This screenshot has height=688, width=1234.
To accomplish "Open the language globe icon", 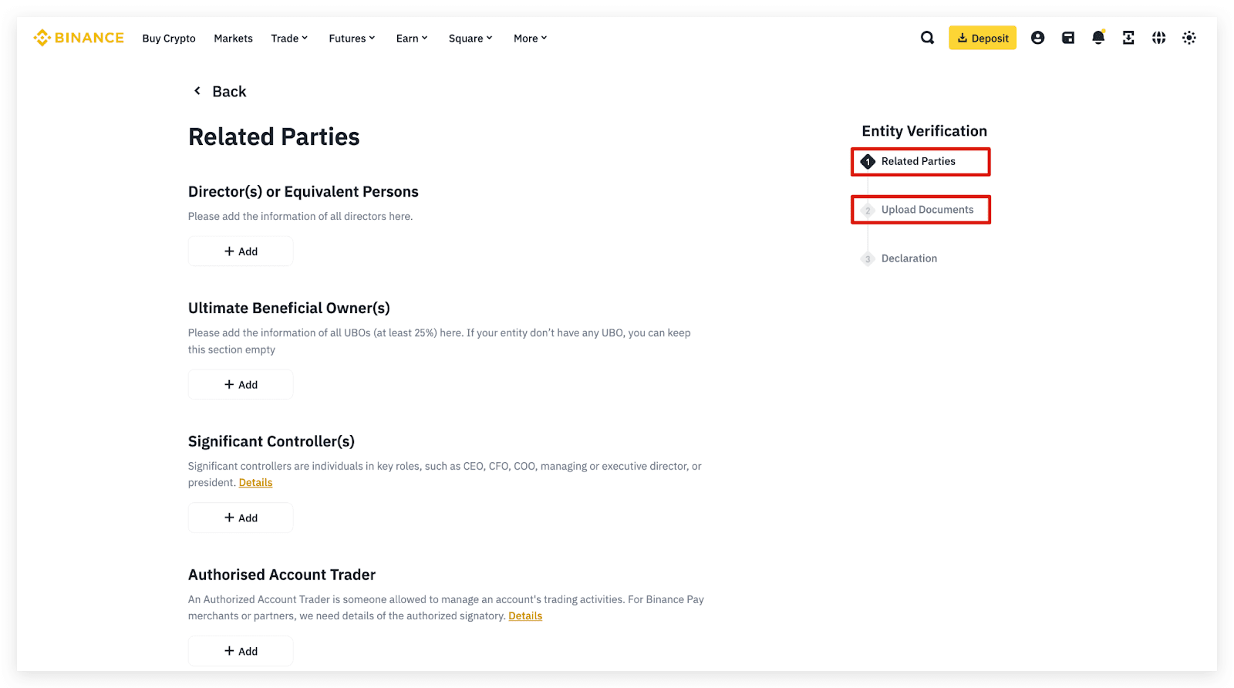I will pyautogui.click(x=1158, y=38).
